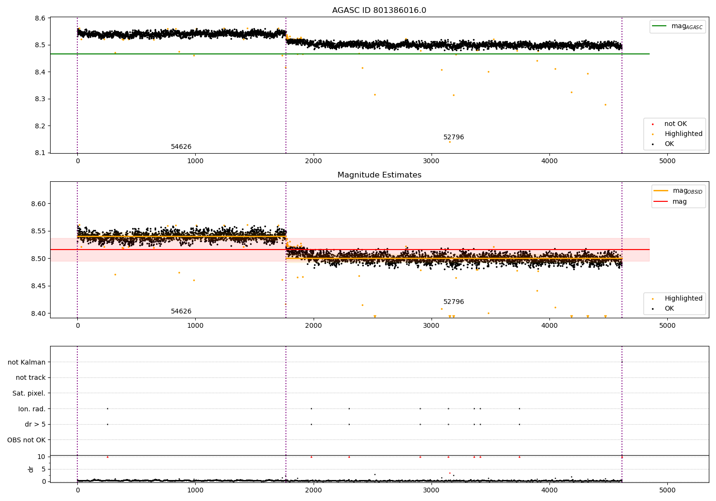Screen dimensions: 716x501
Task: Click the "Sat. pixel." row label
Action: click(x=29, y=393)
